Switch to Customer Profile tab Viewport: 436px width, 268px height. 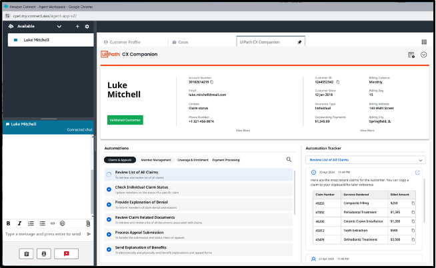(x=122, y=42)
